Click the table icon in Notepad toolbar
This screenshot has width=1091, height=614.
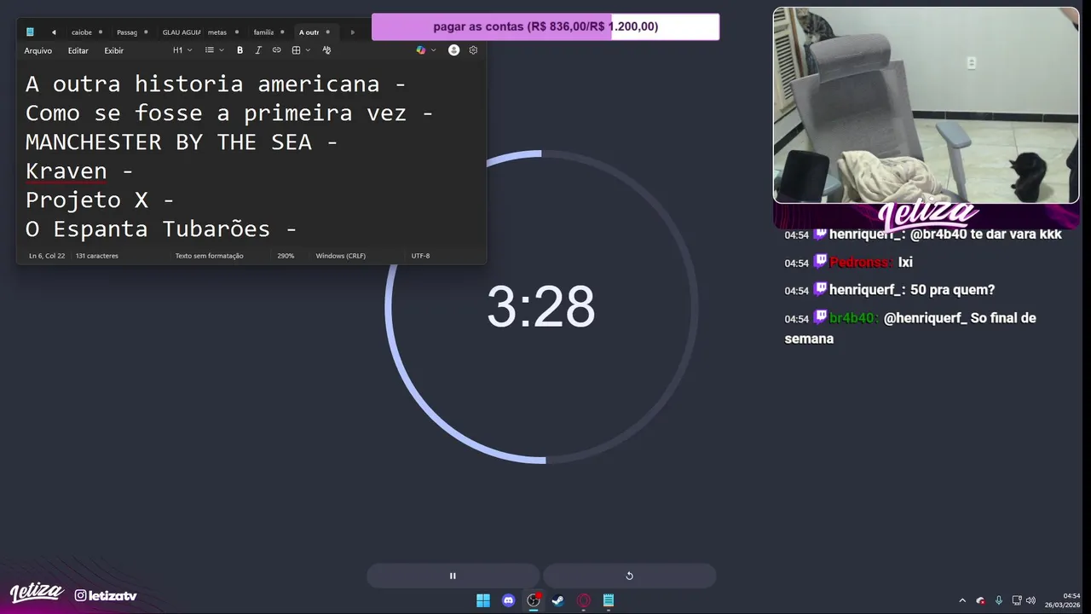pos(296,50)
